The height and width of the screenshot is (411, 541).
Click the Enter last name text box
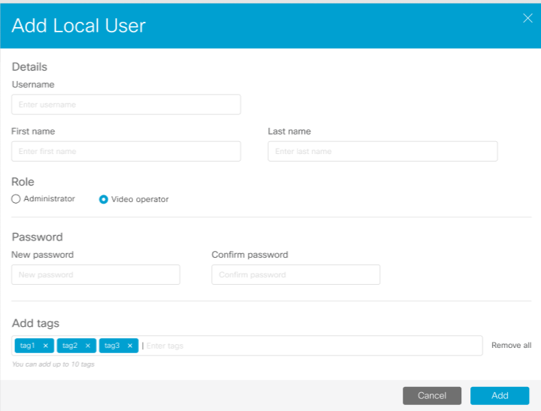pos(382,151)
